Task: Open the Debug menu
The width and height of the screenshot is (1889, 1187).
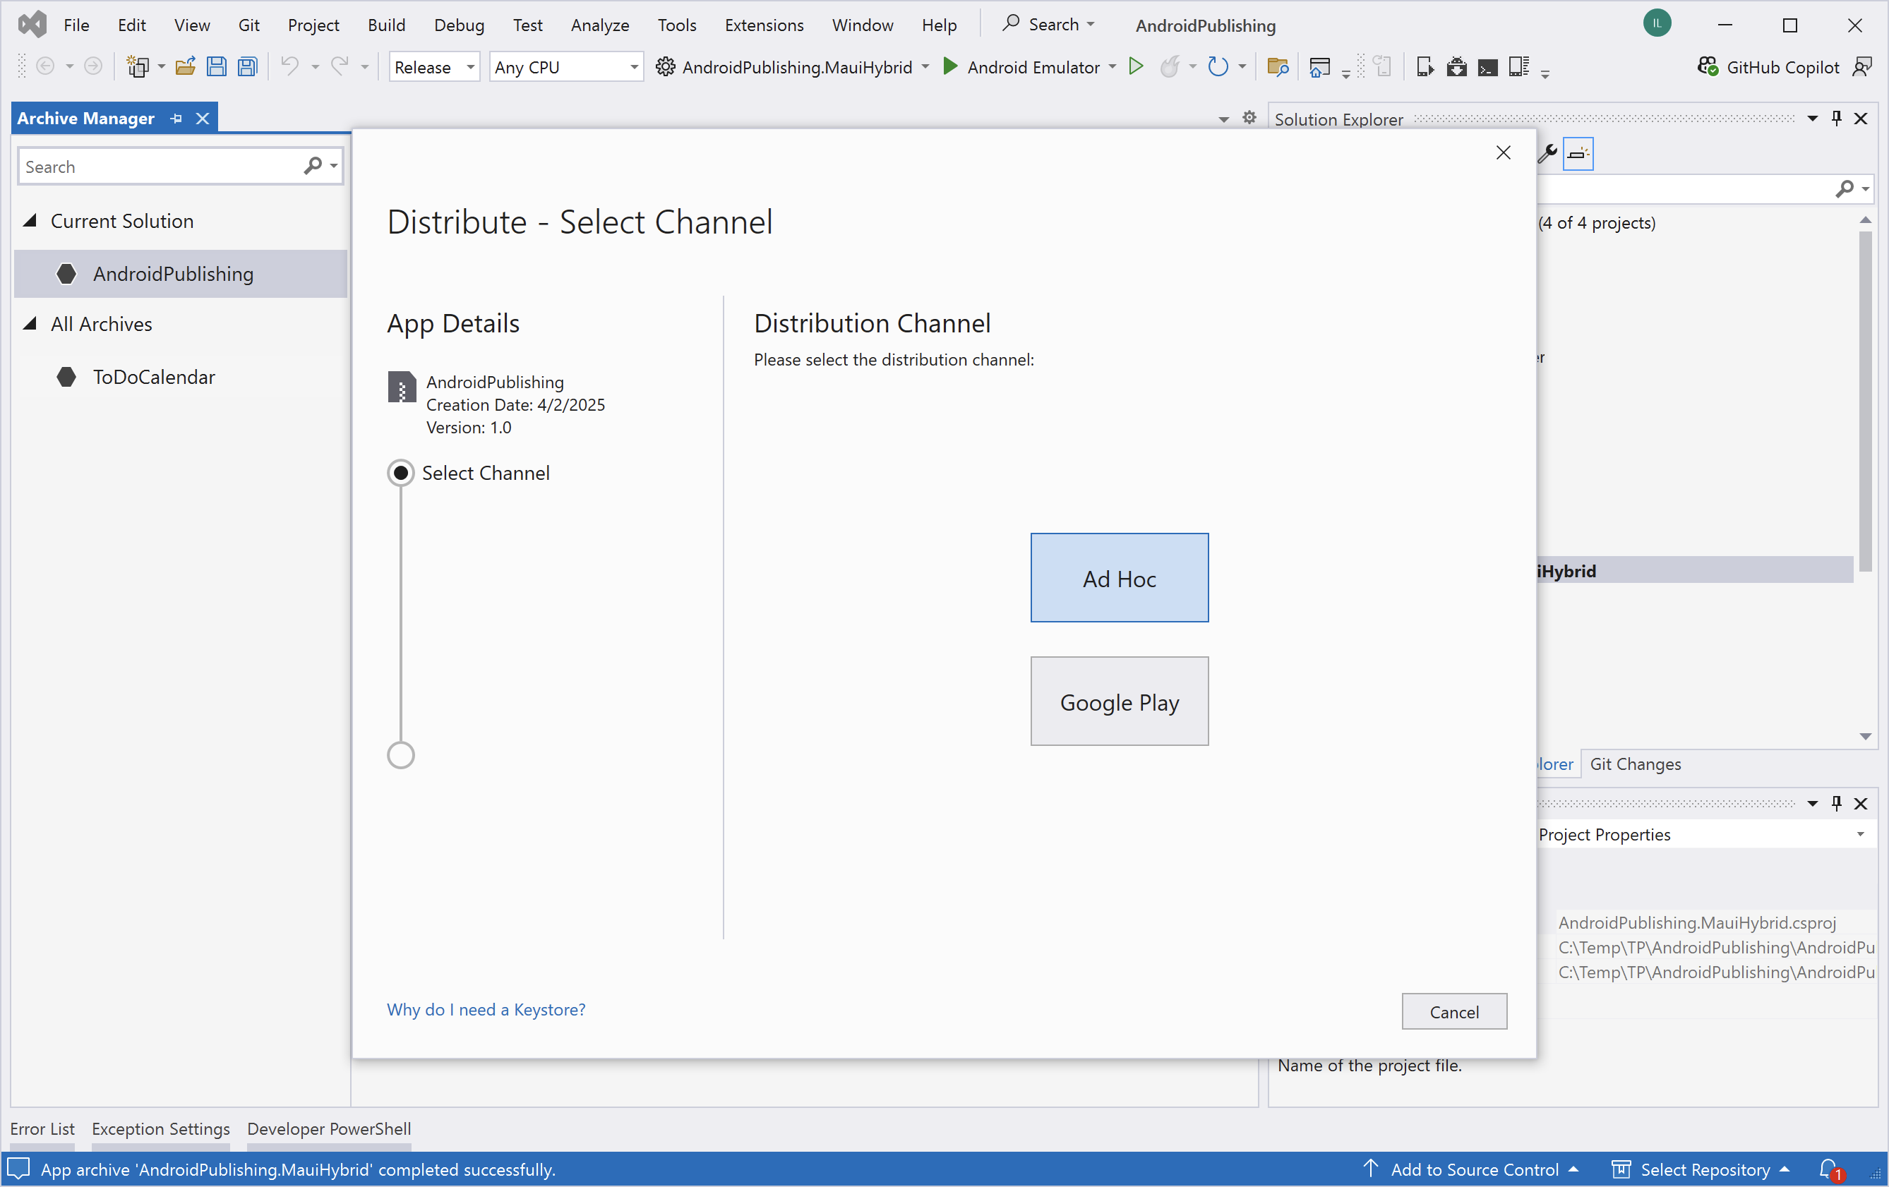Action: (x=459, y=25)
